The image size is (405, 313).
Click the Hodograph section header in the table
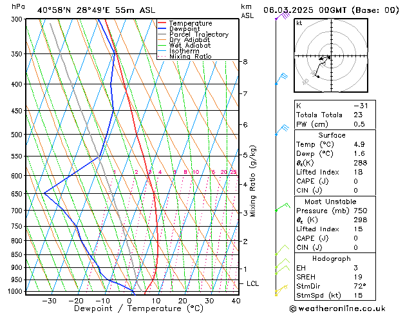coord(332,258)
